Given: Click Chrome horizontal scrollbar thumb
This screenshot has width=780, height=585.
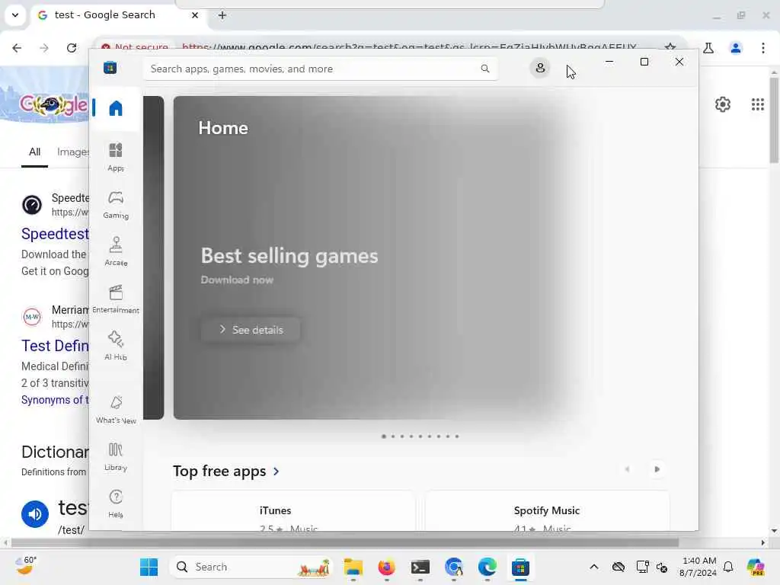Looking at the screenshot, I should (345, 542).
